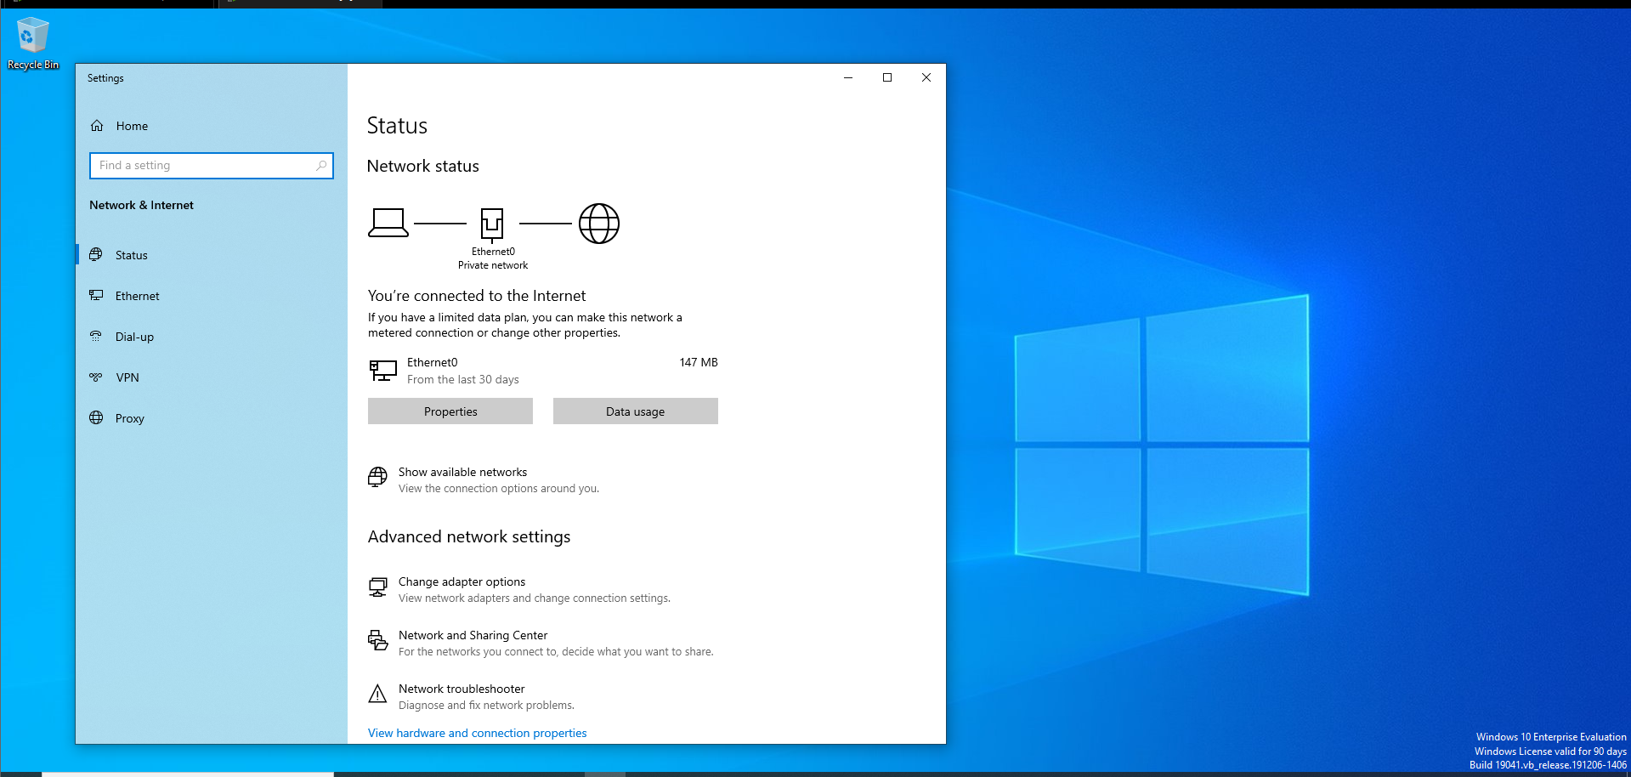Click the Change adapter options icon
This screenshot has width=1631, height=777.
(377, 587)
